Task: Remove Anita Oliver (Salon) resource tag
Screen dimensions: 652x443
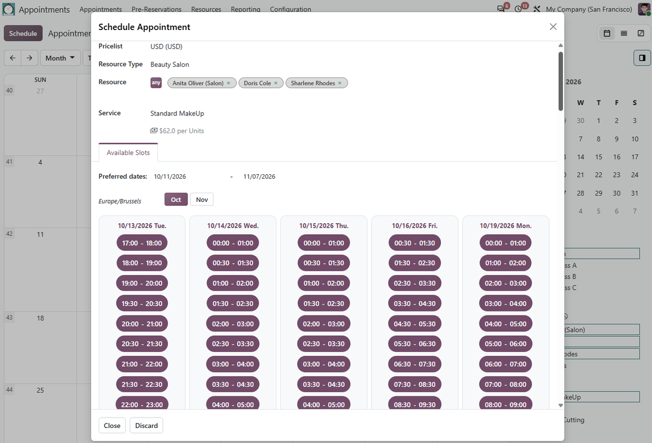Action: 228,83
